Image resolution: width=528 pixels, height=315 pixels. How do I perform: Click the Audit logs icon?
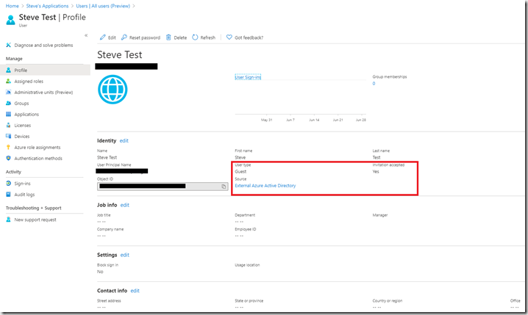tap(8, 195)
